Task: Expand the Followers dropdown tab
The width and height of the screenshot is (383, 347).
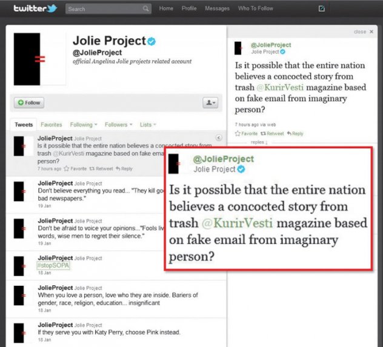Action: [x=118, y=125]
